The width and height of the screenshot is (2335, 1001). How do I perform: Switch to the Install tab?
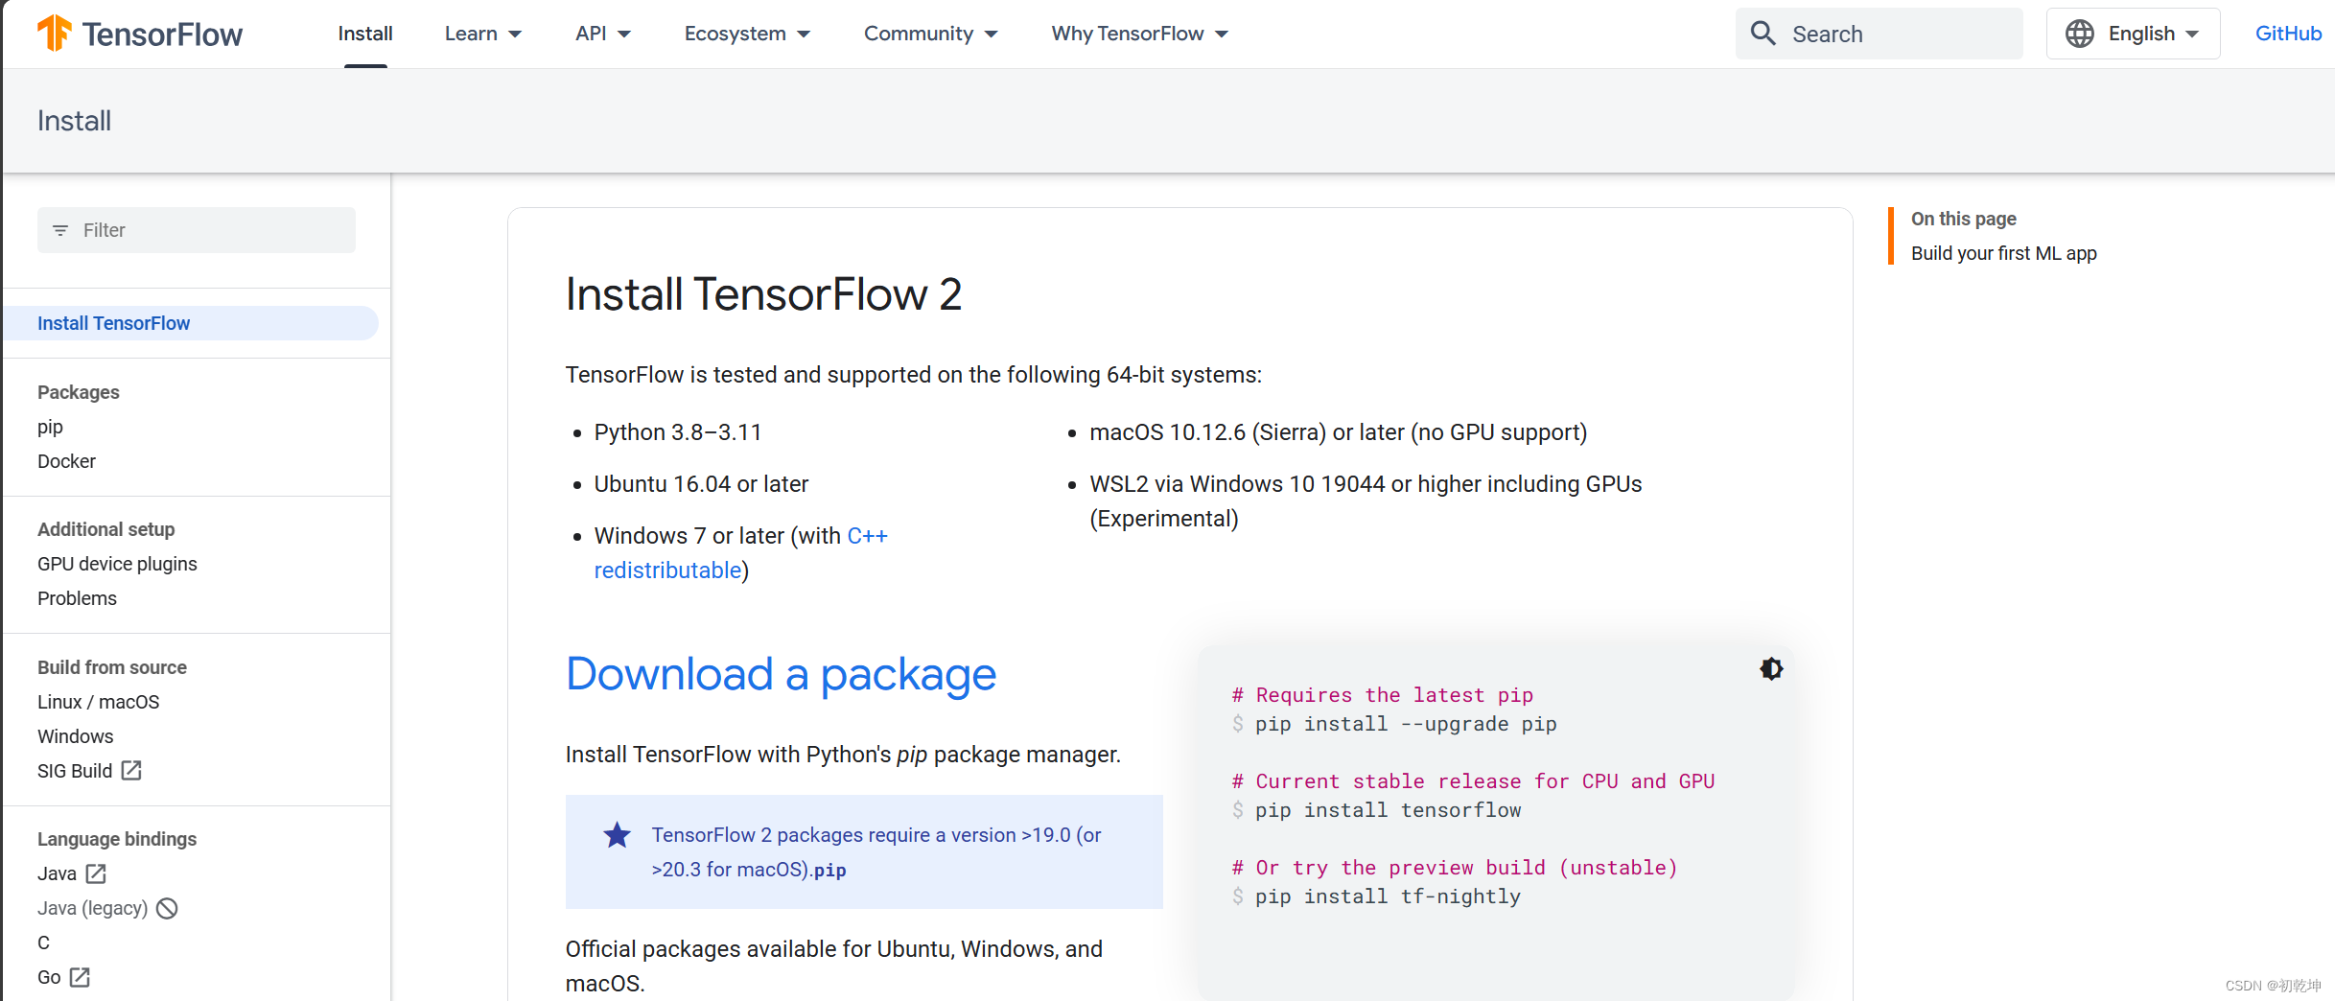pos(365,33)
